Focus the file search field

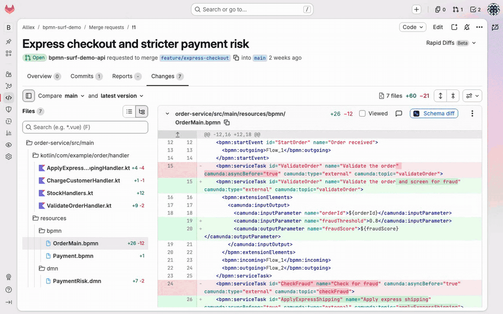(x=86, y=127)
